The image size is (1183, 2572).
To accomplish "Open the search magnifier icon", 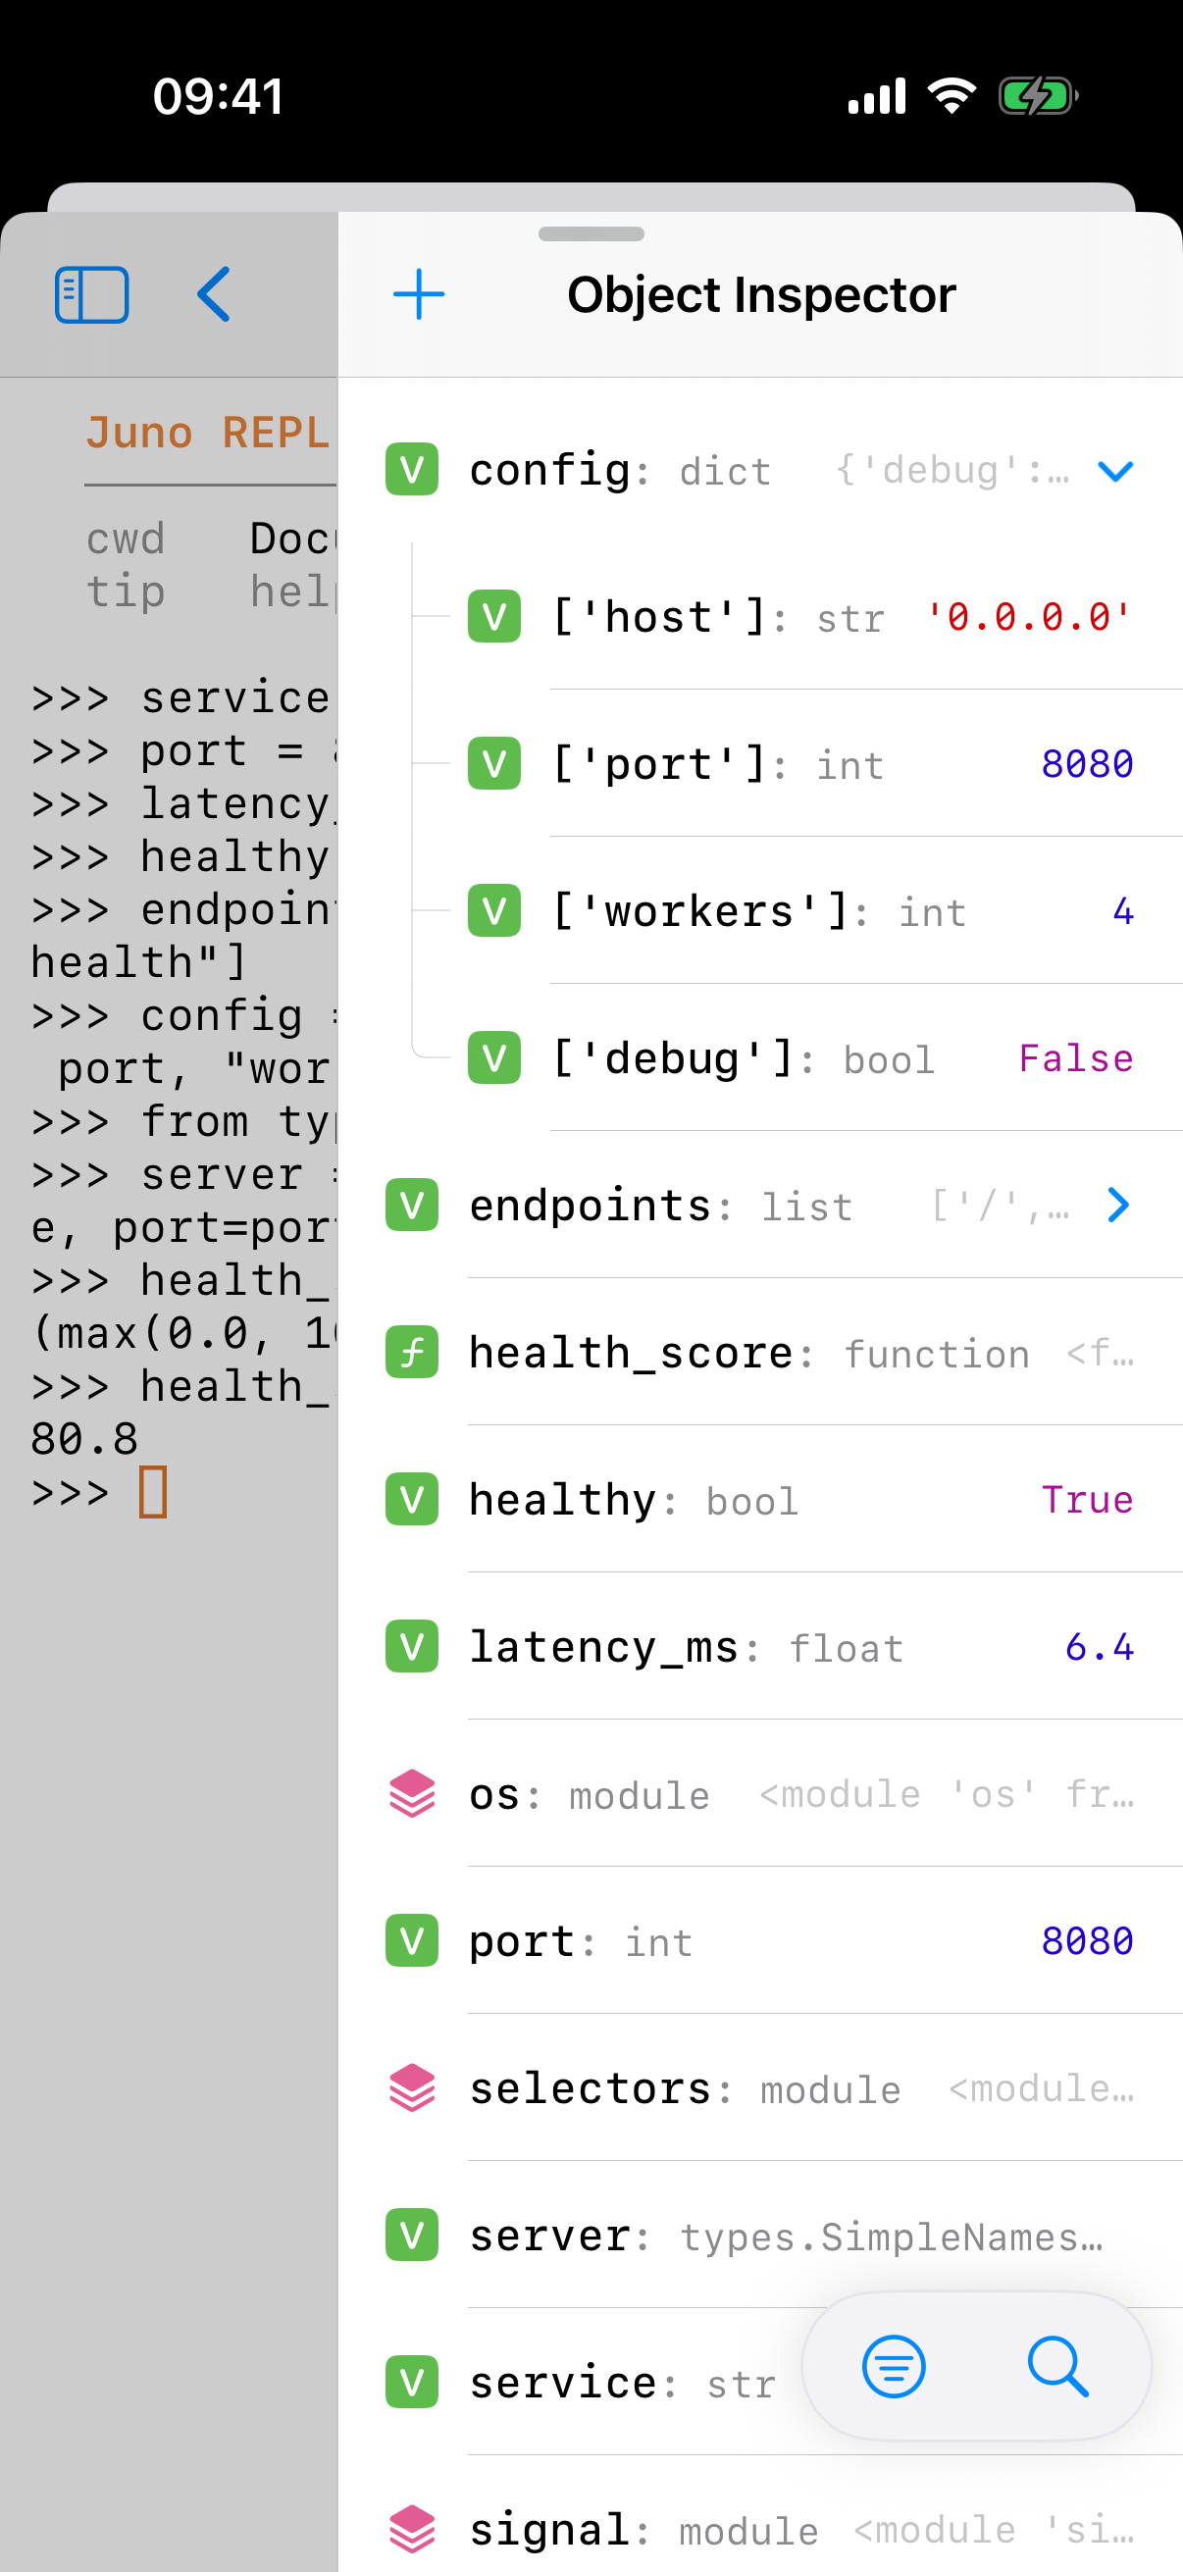I will click(1058, 2366).
